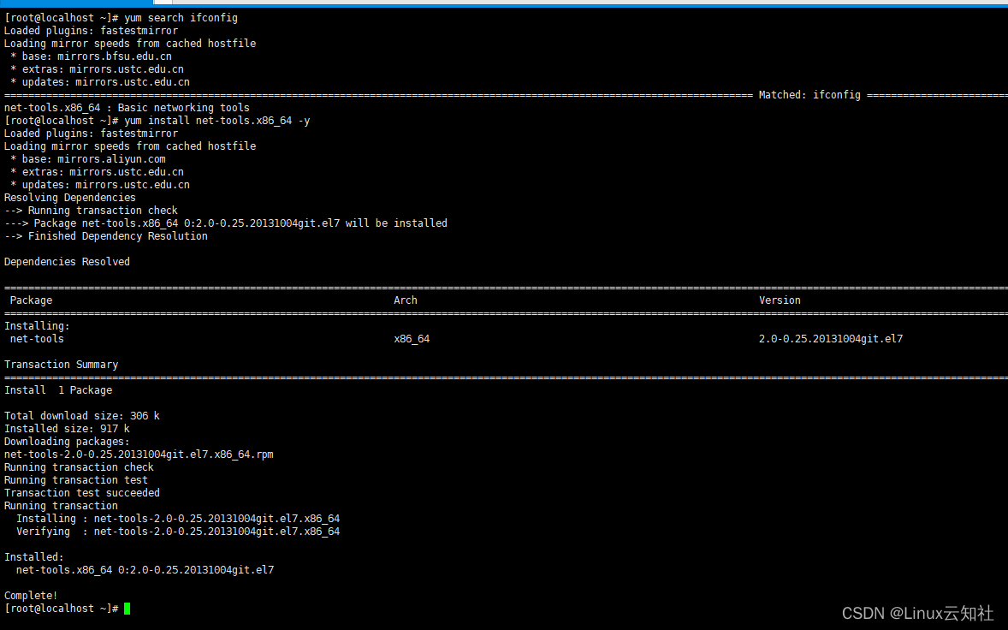The width and height of the screenshot is (1008, 630).
Task: Click the net-tools rpm download filename
Action: click(137, 454)
